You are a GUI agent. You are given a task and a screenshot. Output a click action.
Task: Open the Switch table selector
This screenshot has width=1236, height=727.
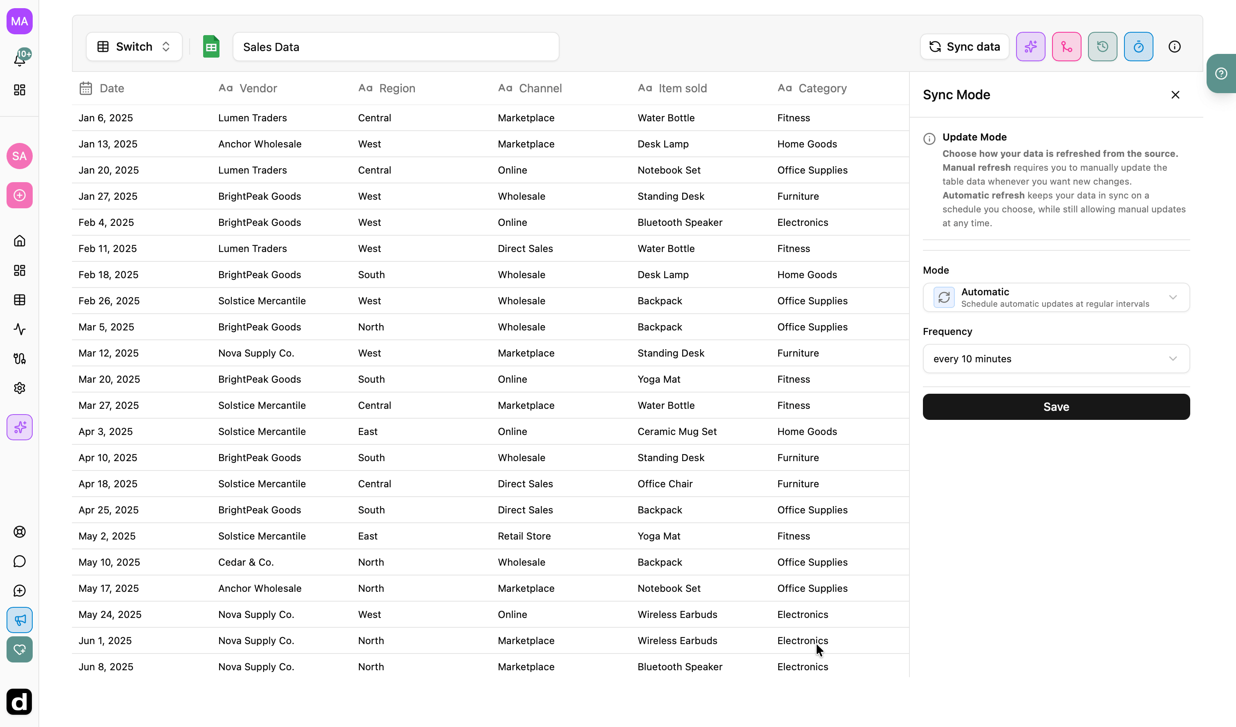coord(134,47)
